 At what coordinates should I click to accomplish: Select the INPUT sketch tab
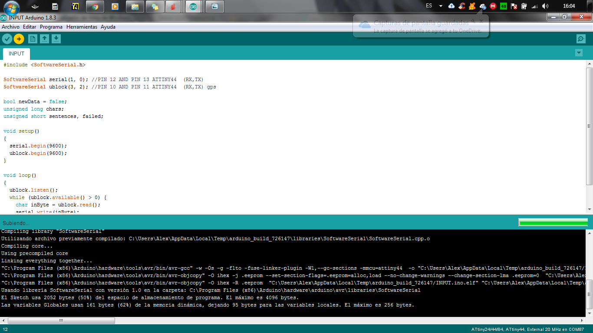16,54
